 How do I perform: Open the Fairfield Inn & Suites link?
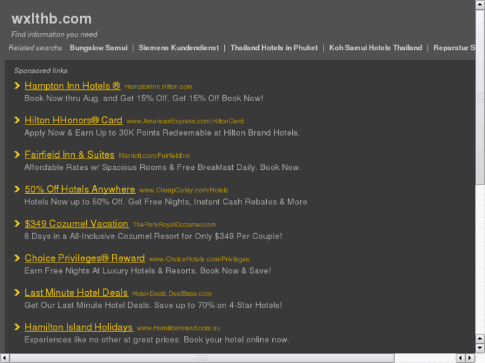click(x=69, y=155)
